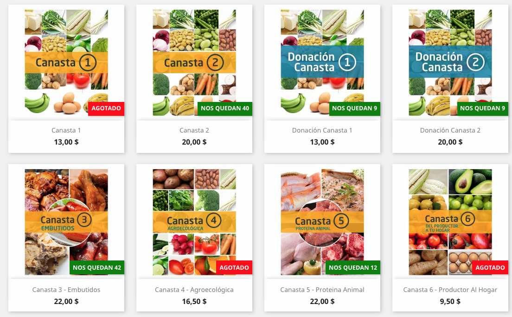
Task: Follow the 'Donación Canasta 2' title link
Action: click(450, 130)
